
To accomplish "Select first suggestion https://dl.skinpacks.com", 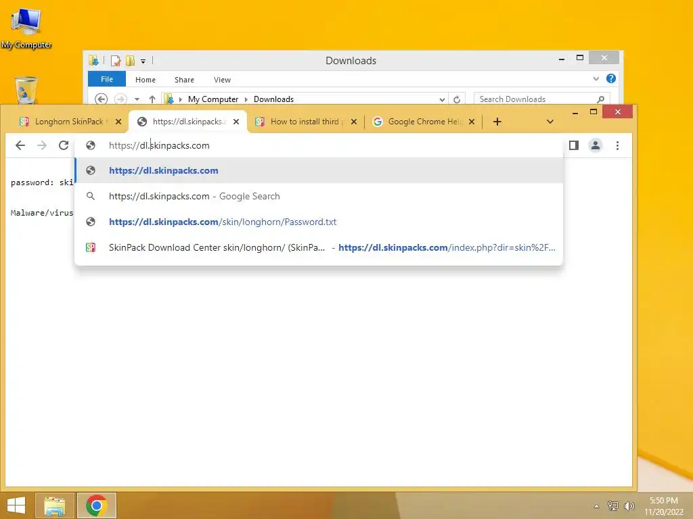I will (319, 170).
